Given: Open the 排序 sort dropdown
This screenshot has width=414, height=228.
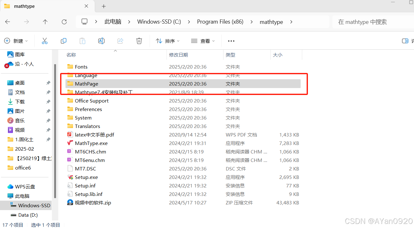Looking at the screenshot, I should pos(167,41).
